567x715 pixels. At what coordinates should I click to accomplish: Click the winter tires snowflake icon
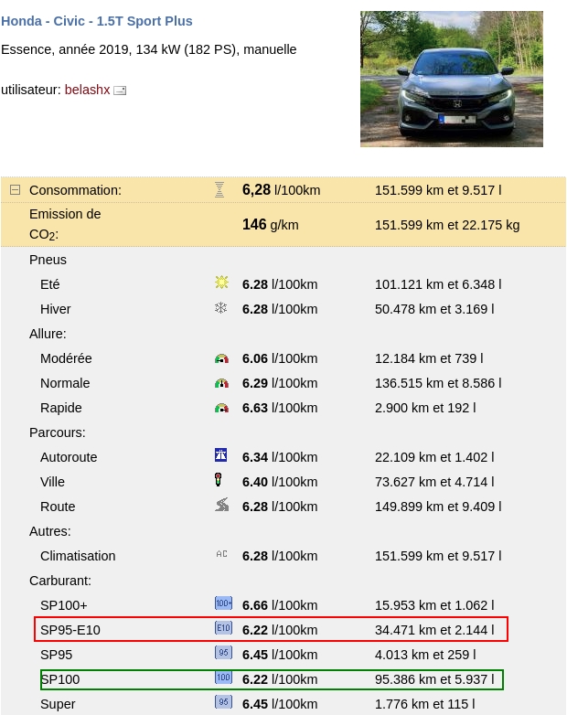221,308
